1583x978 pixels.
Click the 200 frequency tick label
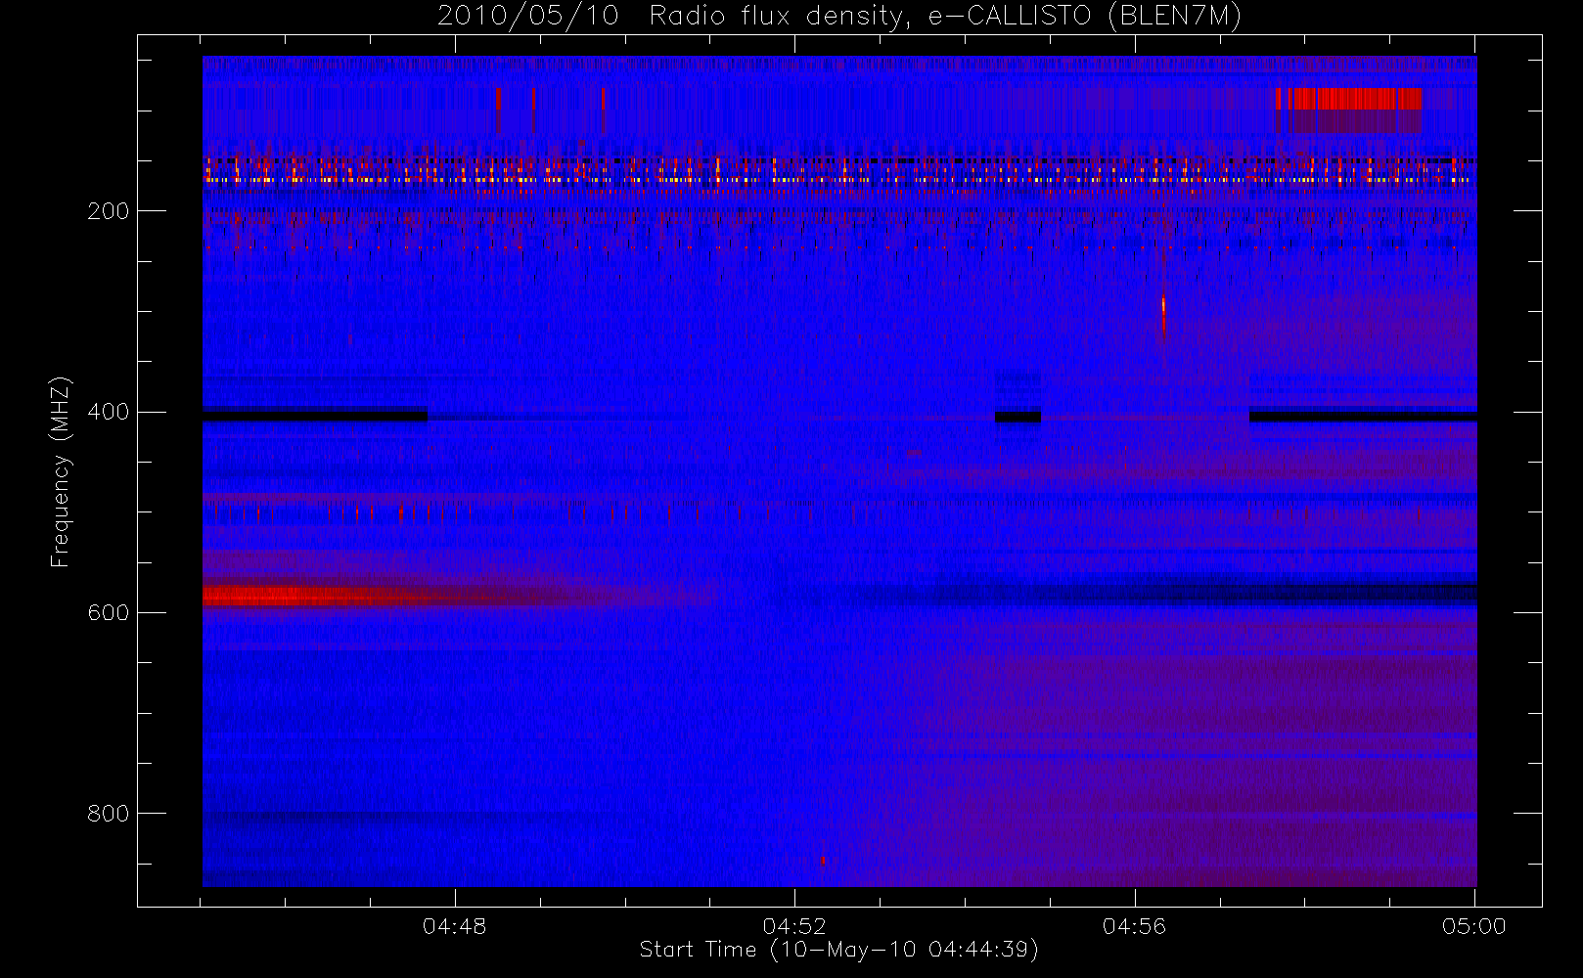[x=108, y=211]
